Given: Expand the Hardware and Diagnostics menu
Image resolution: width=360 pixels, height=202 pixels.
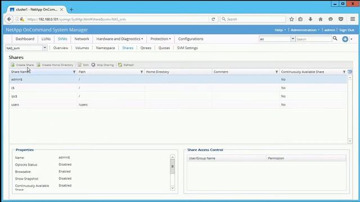Looking at the screenshot, I should point(120,39).
